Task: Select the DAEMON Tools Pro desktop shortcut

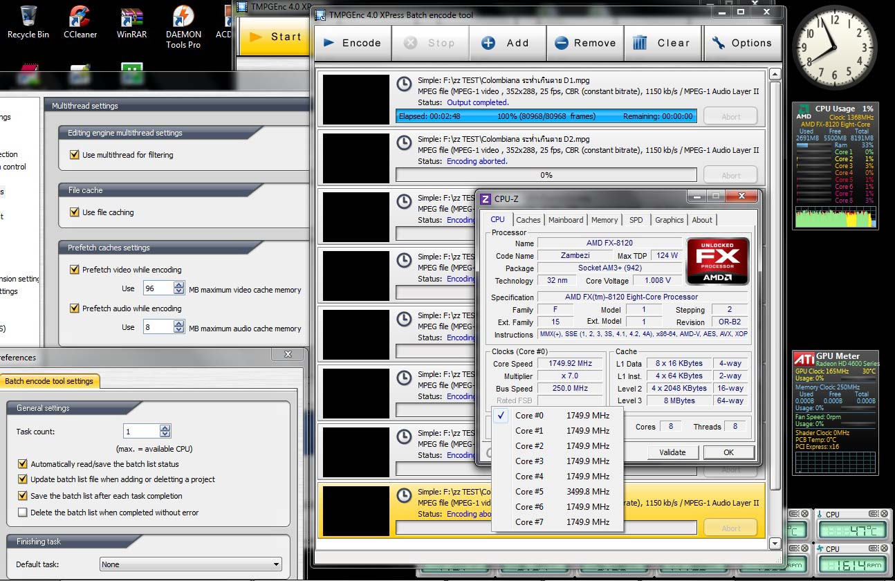Action: [183, 27]
